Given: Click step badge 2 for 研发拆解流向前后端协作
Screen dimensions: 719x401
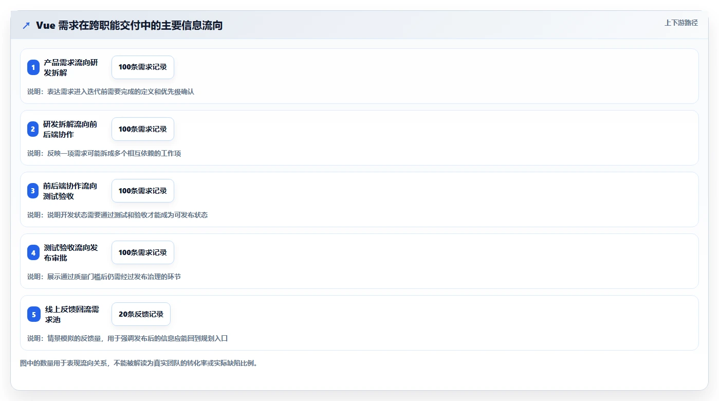Looking at the screenshot, I should [33, 129].
